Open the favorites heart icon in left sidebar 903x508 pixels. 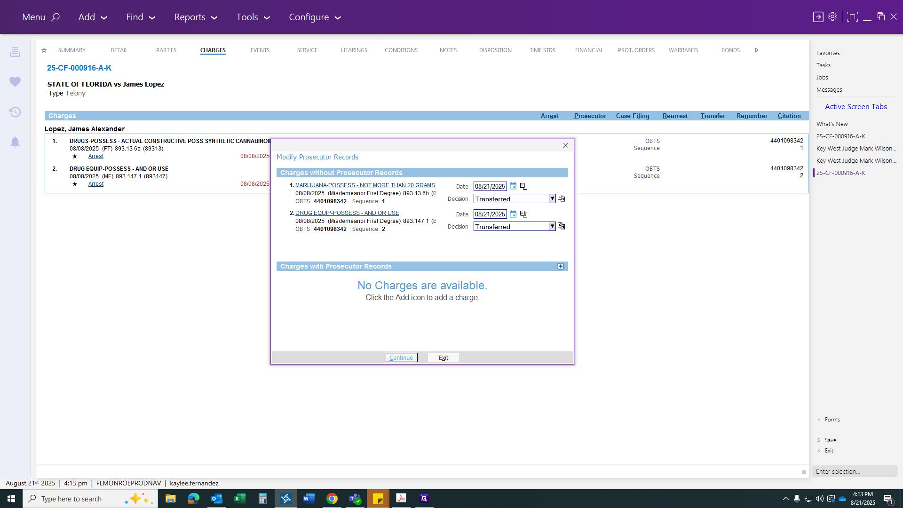15,82
